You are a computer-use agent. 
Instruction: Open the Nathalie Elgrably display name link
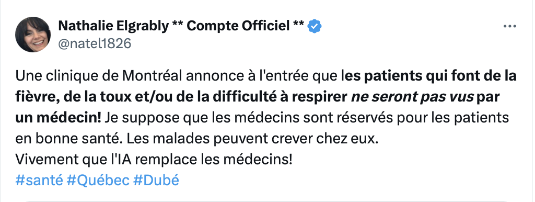coord(113,26)
